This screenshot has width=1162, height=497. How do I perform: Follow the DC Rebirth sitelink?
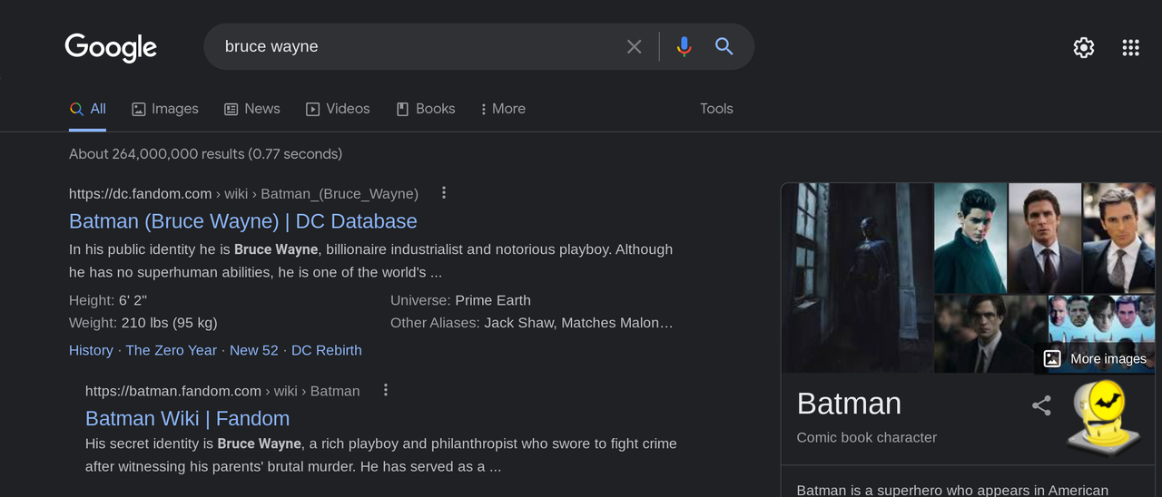[327, 350]
